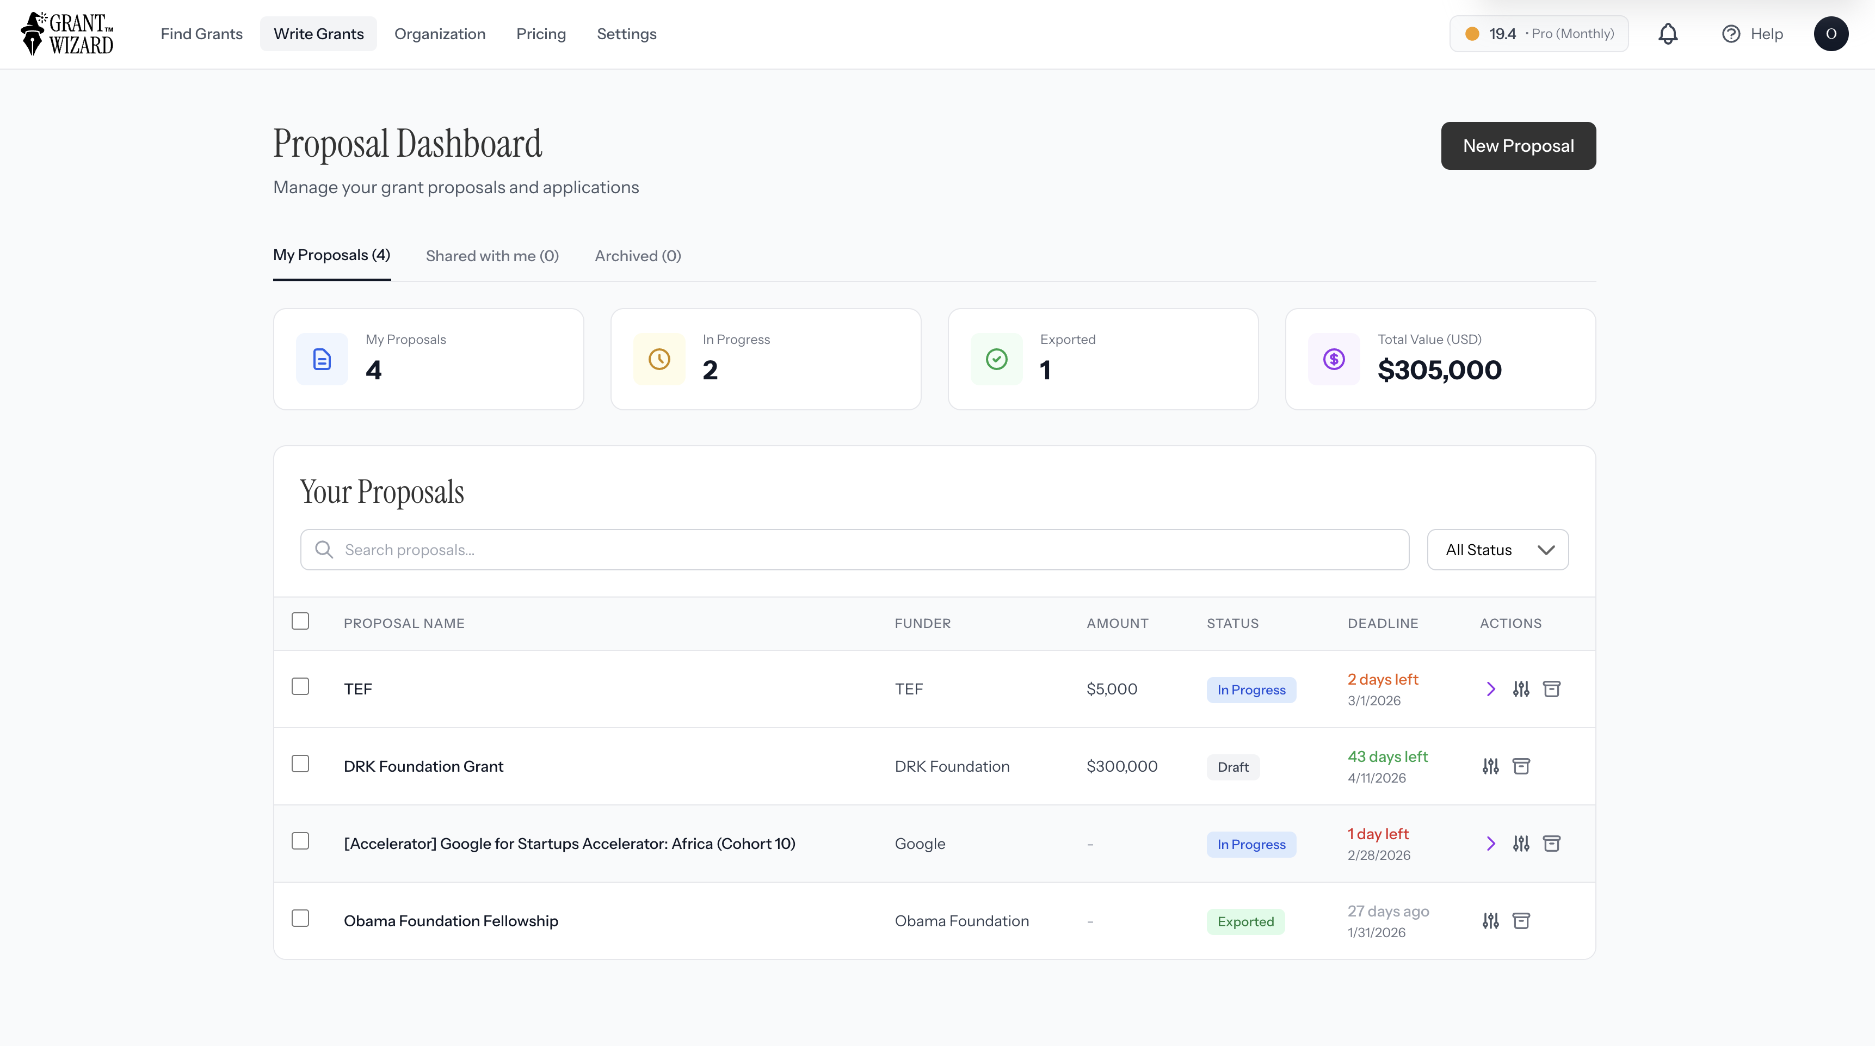Open settings sliders icon for DRK Foundation Grant
Image resolution: width=1875 pixels, height=1046 pixels.
[x=1490, y=766]
